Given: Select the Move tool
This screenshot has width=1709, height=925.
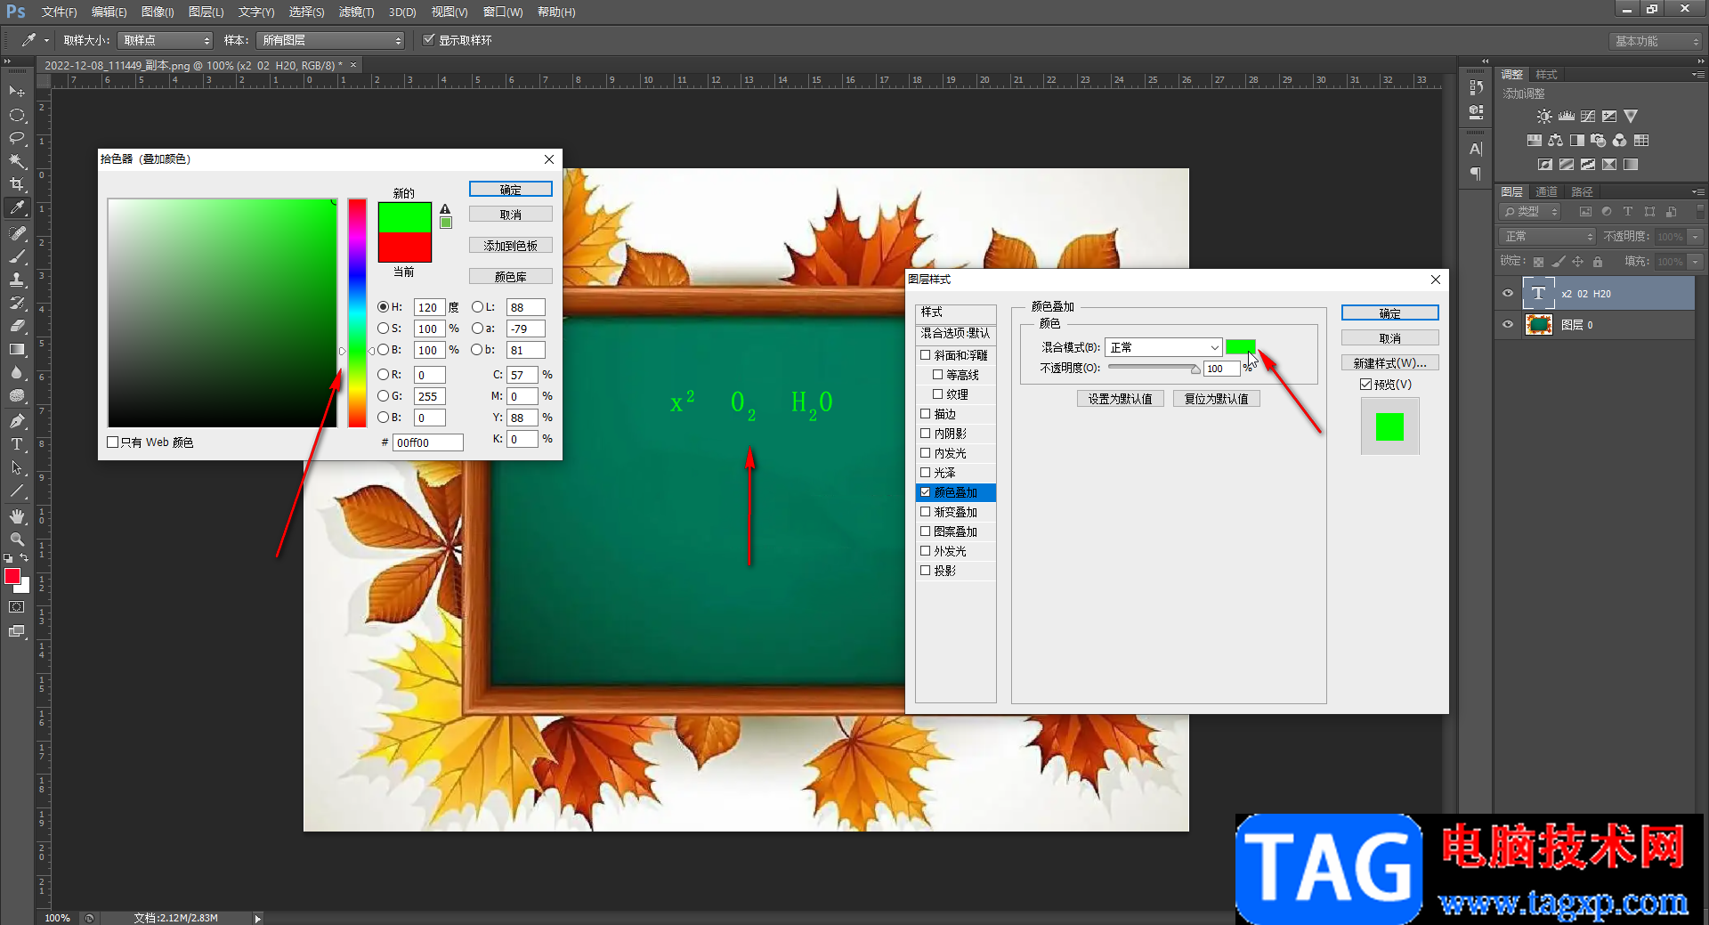Looking at the screenshot, I should 17,92.
